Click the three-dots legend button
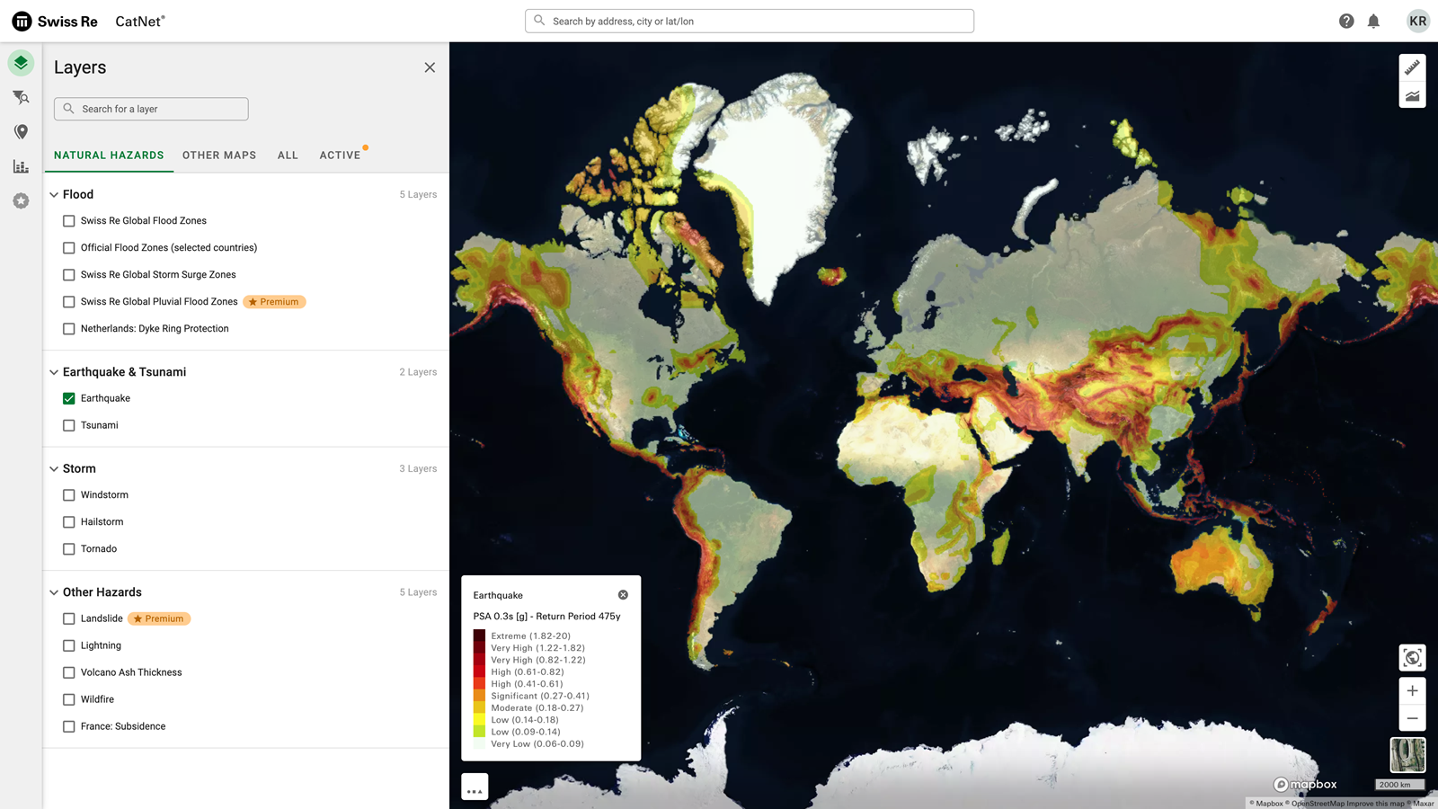The width and height of the screenshot is (1438, 809). pos(475,787)
